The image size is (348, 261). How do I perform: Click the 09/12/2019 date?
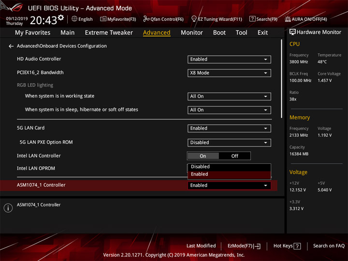(x=17, y=18)
